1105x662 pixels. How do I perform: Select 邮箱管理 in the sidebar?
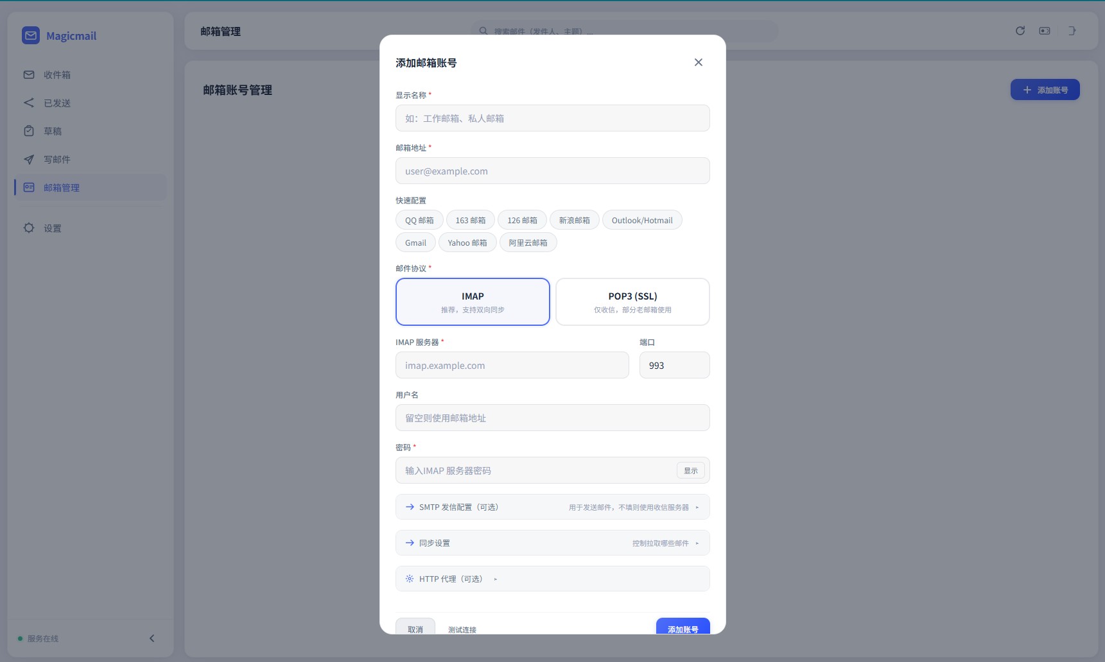coord(90,187)
